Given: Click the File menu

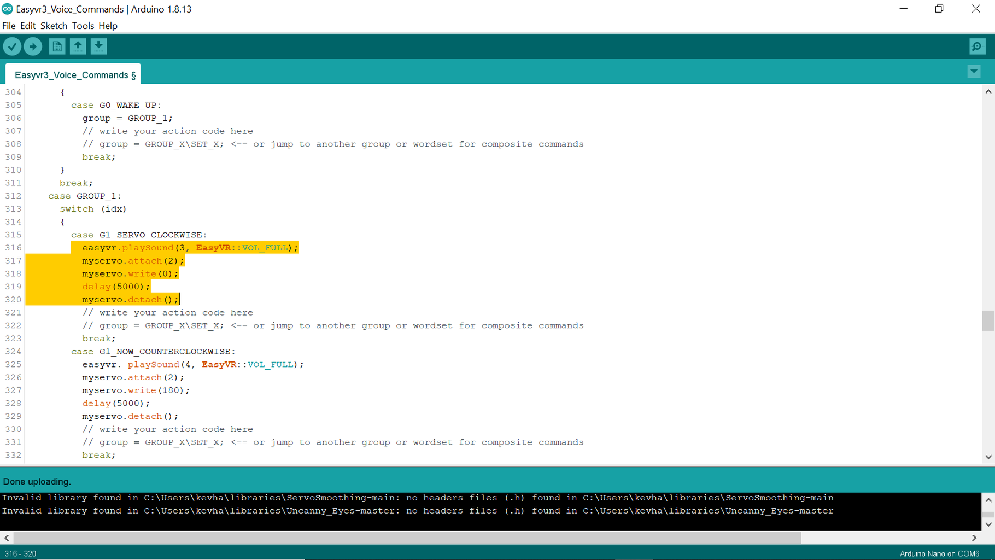Looking at the screenshot, I should pyautogui.click(x=9, y=26).
